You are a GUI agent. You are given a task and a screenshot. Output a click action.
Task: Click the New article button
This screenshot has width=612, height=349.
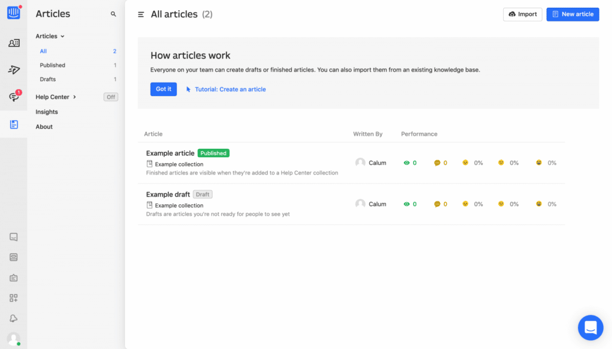click(x=573, y=14)
